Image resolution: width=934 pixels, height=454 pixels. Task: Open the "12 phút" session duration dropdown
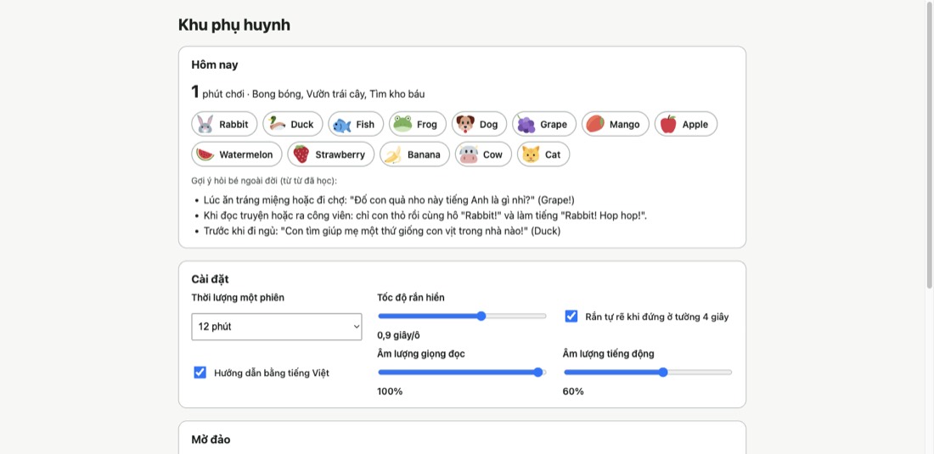[x=277, y=327]
